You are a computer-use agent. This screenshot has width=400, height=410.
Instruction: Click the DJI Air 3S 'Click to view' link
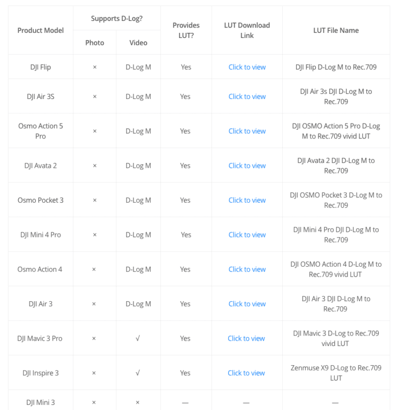pos(247,96)
